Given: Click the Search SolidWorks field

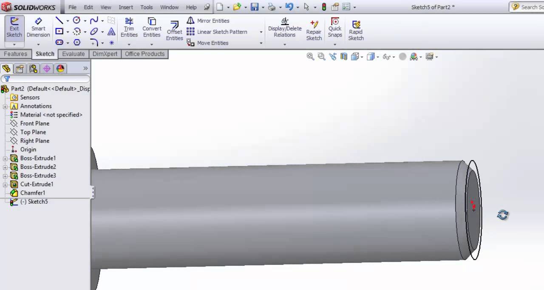Looking at the screenshot, I should pos(527,7).
